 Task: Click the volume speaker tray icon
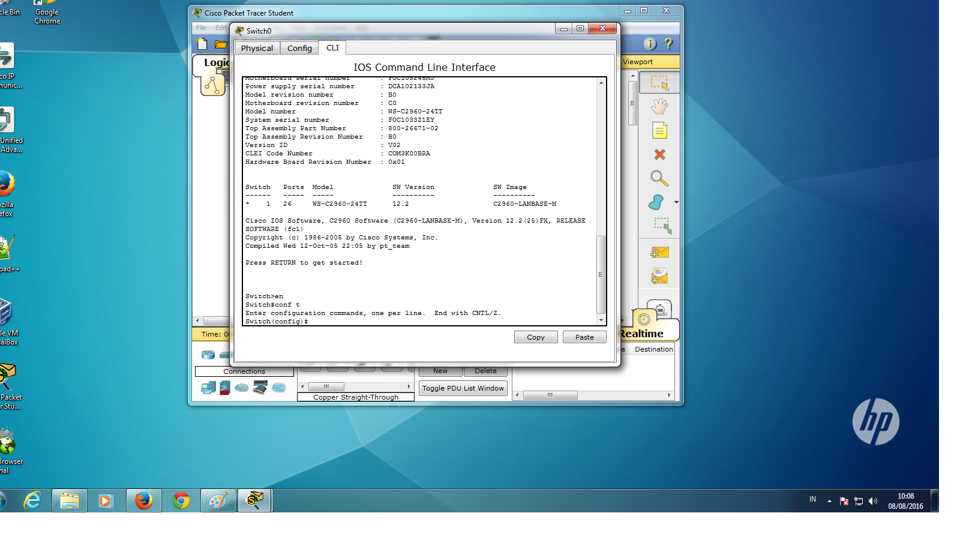click(x=873, y=501)
